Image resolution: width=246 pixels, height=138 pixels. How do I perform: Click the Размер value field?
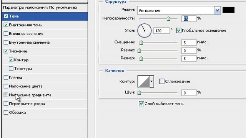click(189, 59)
